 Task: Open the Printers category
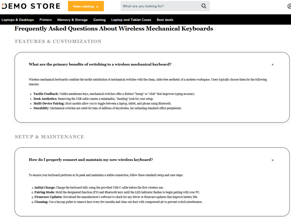click(x=45, y=20)
